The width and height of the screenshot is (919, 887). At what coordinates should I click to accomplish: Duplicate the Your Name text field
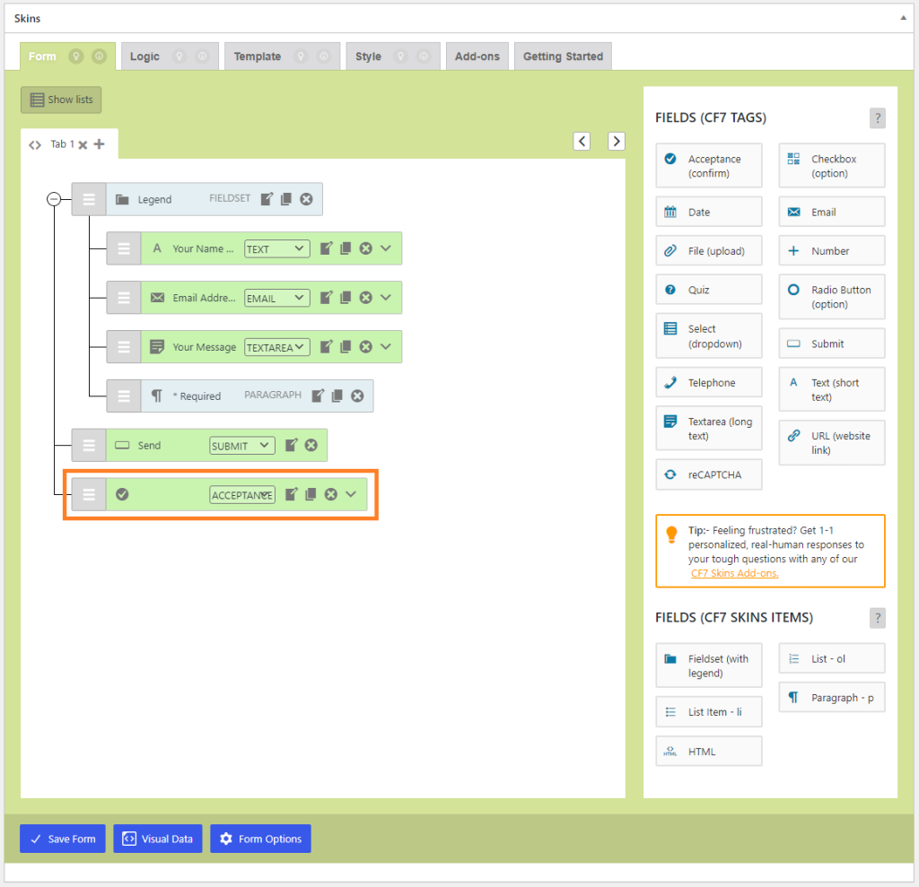pyautogui.click(x=346, y=248)
